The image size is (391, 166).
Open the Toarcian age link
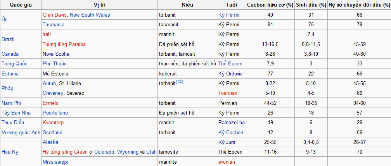pos(228,93)
